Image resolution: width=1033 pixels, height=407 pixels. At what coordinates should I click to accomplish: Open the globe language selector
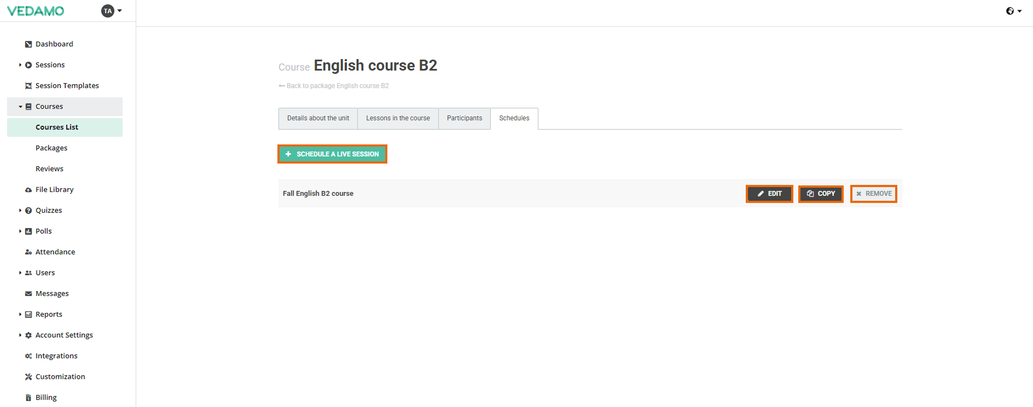tap(1010, 11)
